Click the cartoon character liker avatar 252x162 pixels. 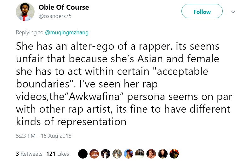(x=128, y=154)
